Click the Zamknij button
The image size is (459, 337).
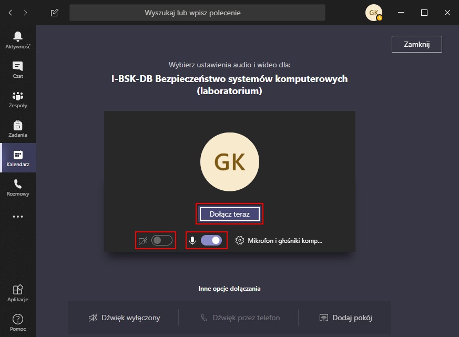point(417,44)
